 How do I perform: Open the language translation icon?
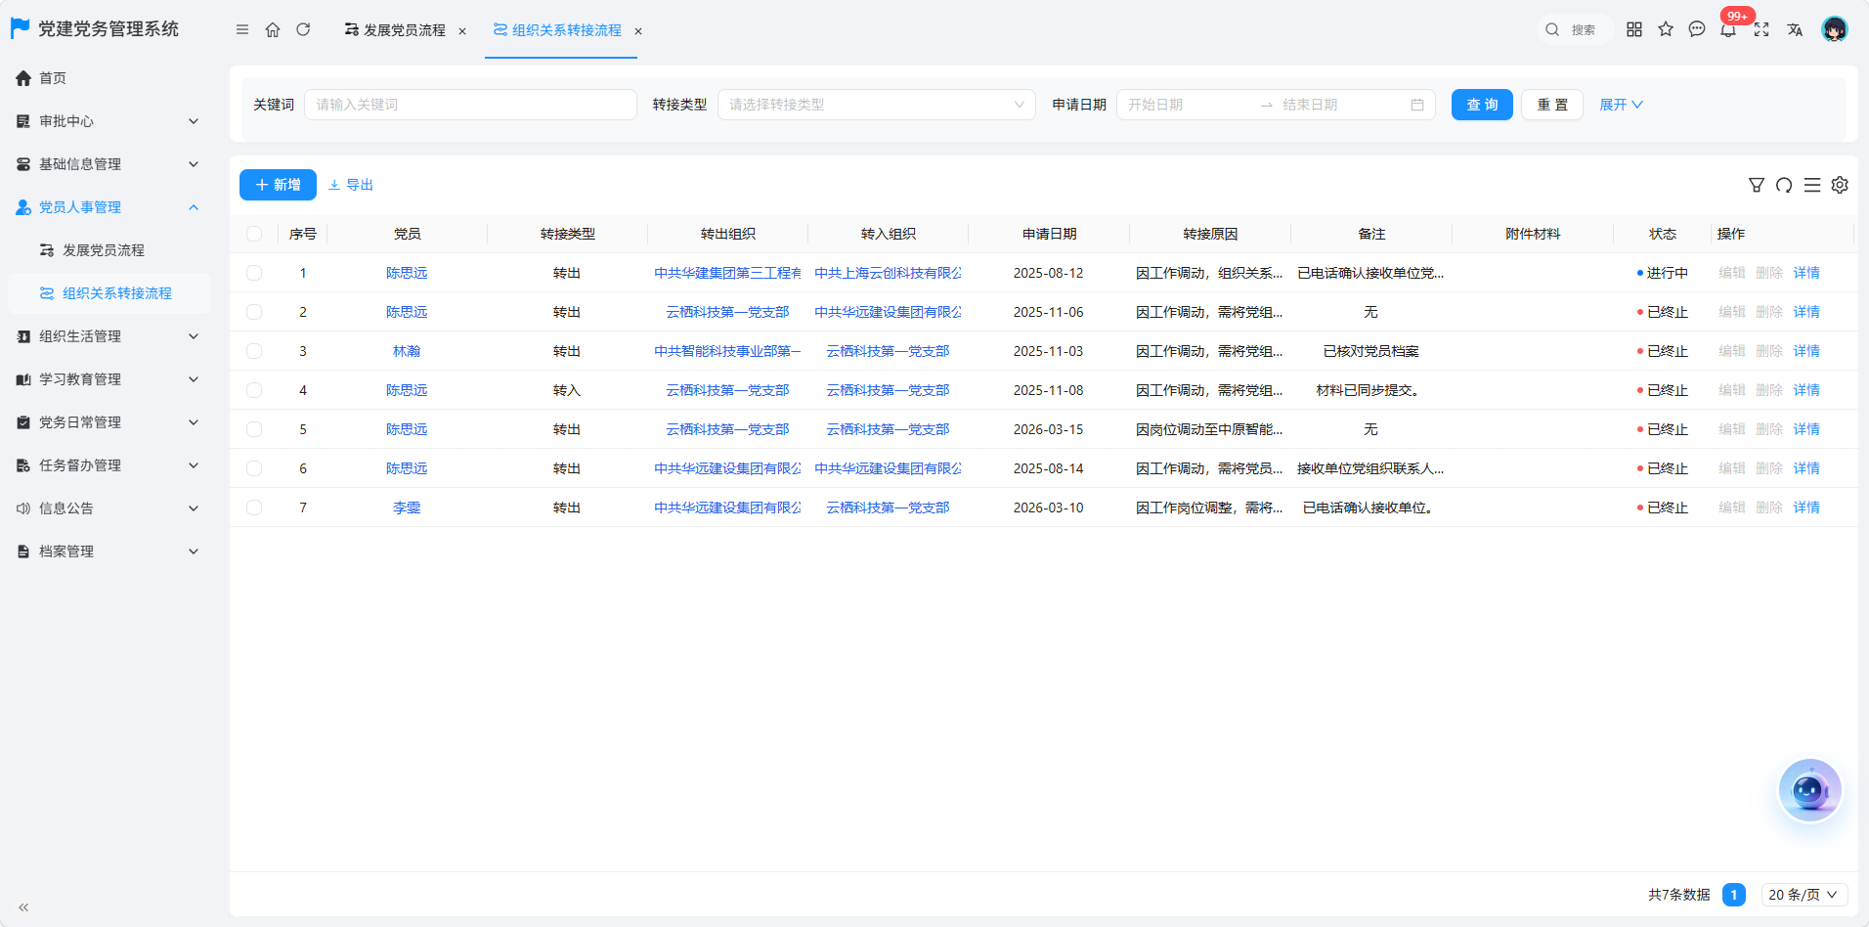1795,29
